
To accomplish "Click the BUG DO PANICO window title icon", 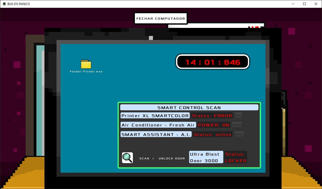I will pos(4,4).
